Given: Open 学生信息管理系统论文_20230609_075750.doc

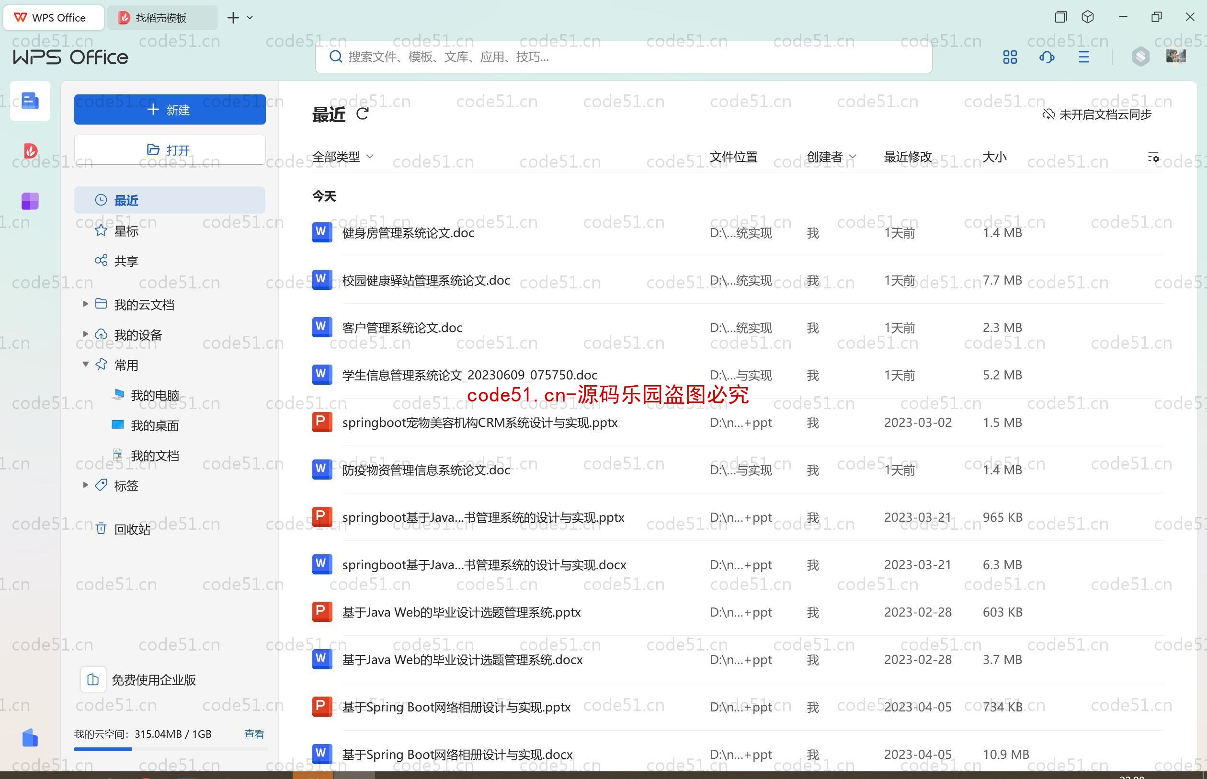Looking at the screenshot, I should (x=469, y=375).
